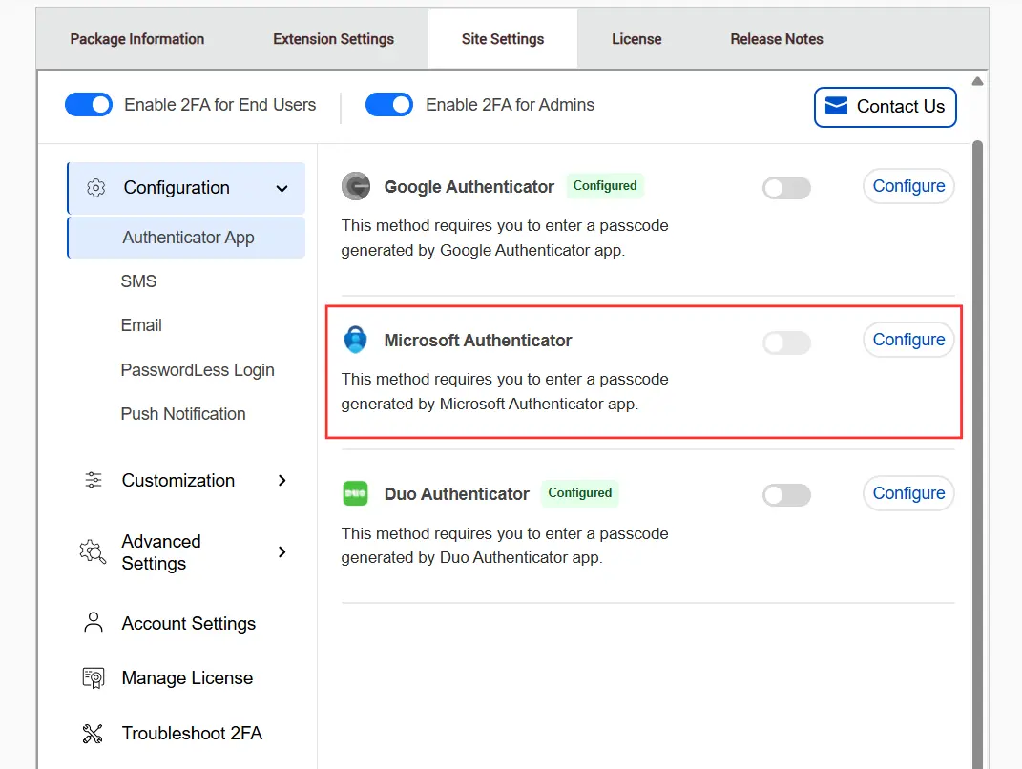Click the Configuration gear icon
1022x769 pixels.
pyautogui.click(x=95, y=188)
